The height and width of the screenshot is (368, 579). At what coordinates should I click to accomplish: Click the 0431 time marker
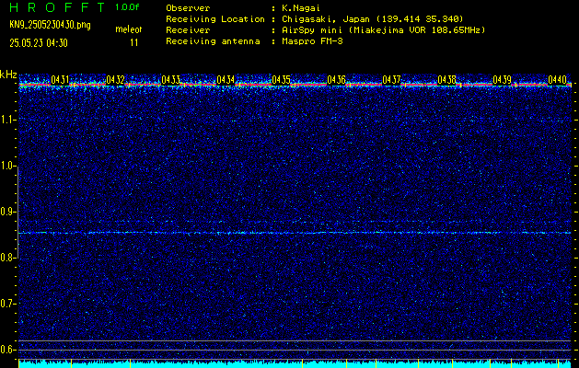[60, 79]
